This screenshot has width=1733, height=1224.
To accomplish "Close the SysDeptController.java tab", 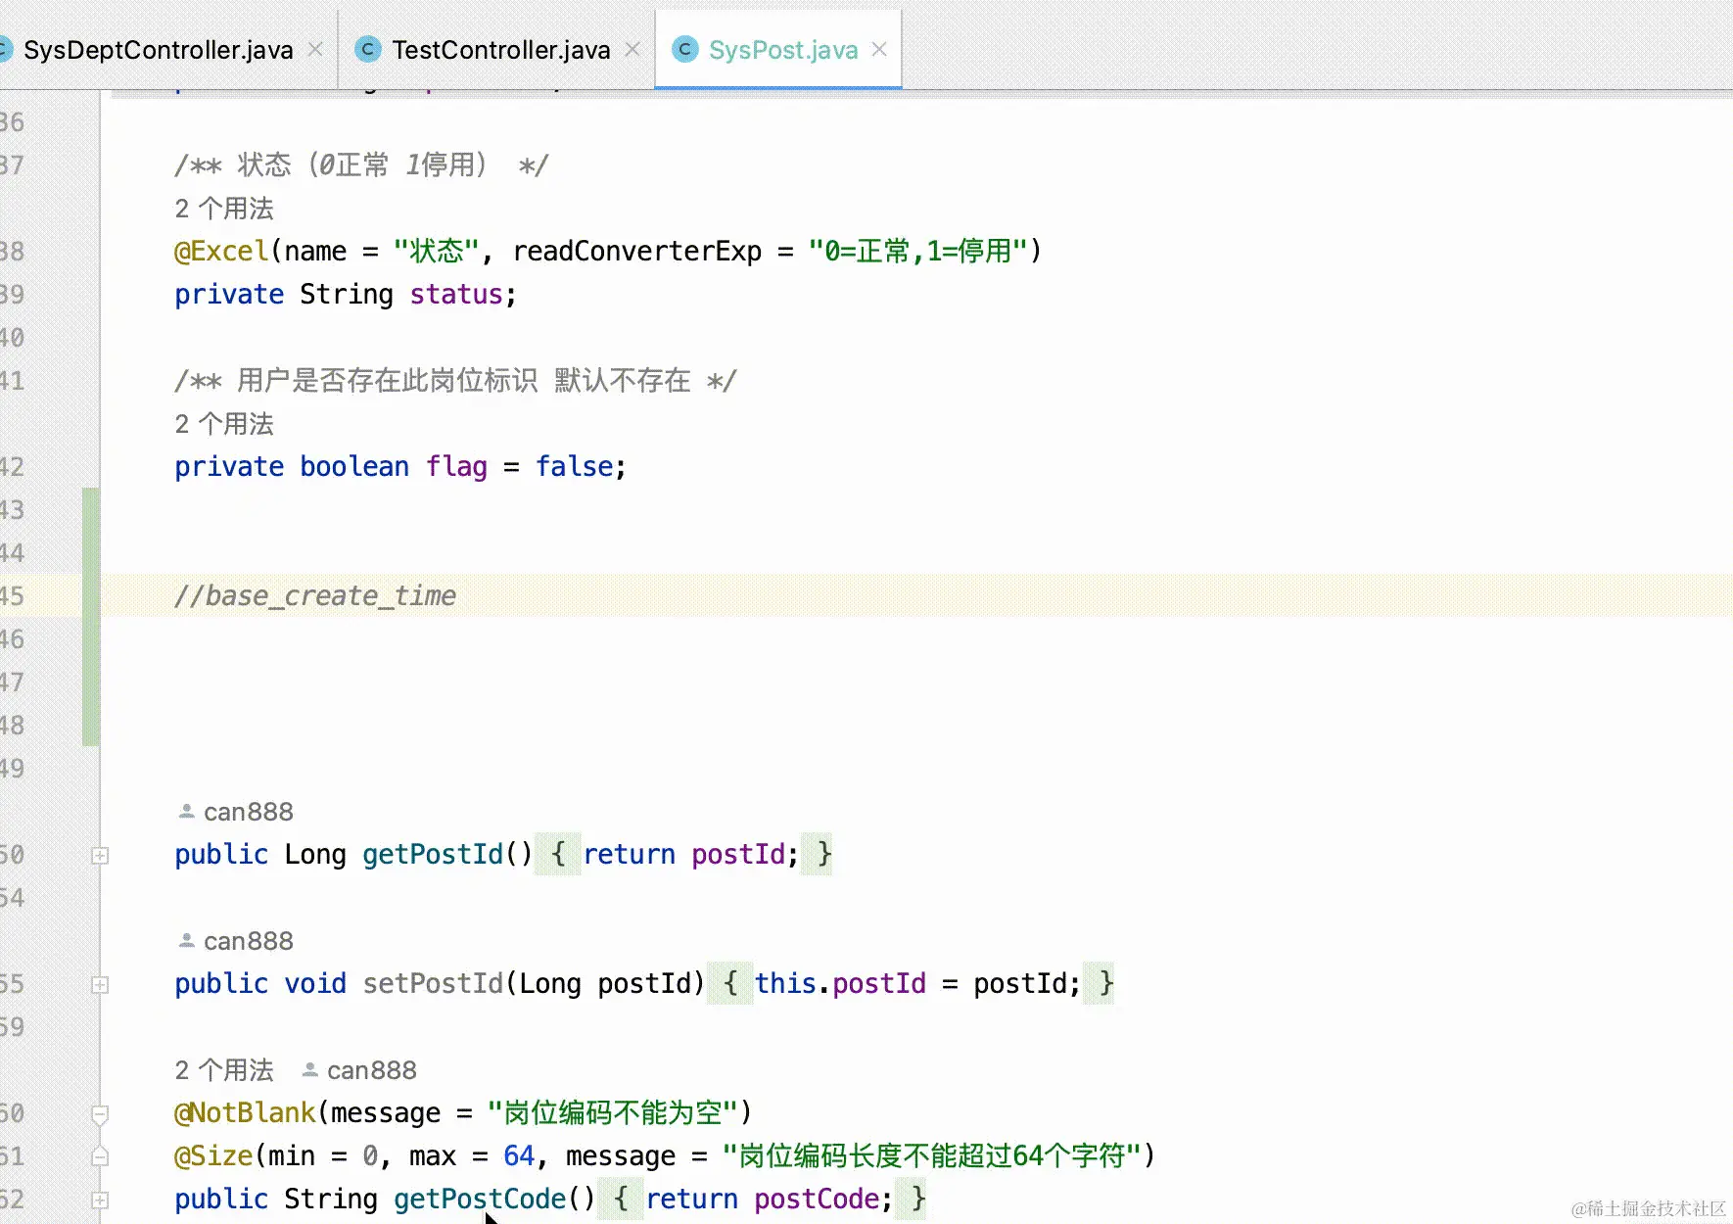I will (315, 49).
